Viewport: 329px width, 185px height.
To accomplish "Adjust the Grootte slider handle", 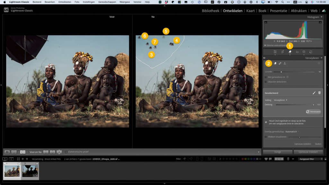I will (281, 72).
